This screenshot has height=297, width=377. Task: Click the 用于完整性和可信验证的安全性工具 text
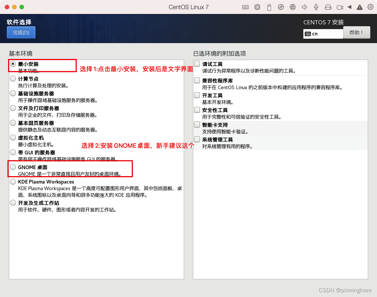tap(242, 117)
